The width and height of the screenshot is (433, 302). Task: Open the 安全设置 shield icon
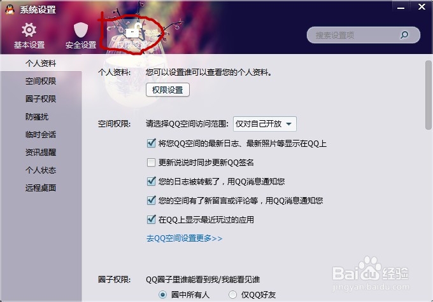coord(81,30)
